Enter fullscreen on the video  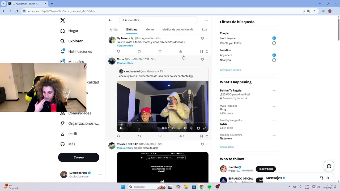coord(205,128)
